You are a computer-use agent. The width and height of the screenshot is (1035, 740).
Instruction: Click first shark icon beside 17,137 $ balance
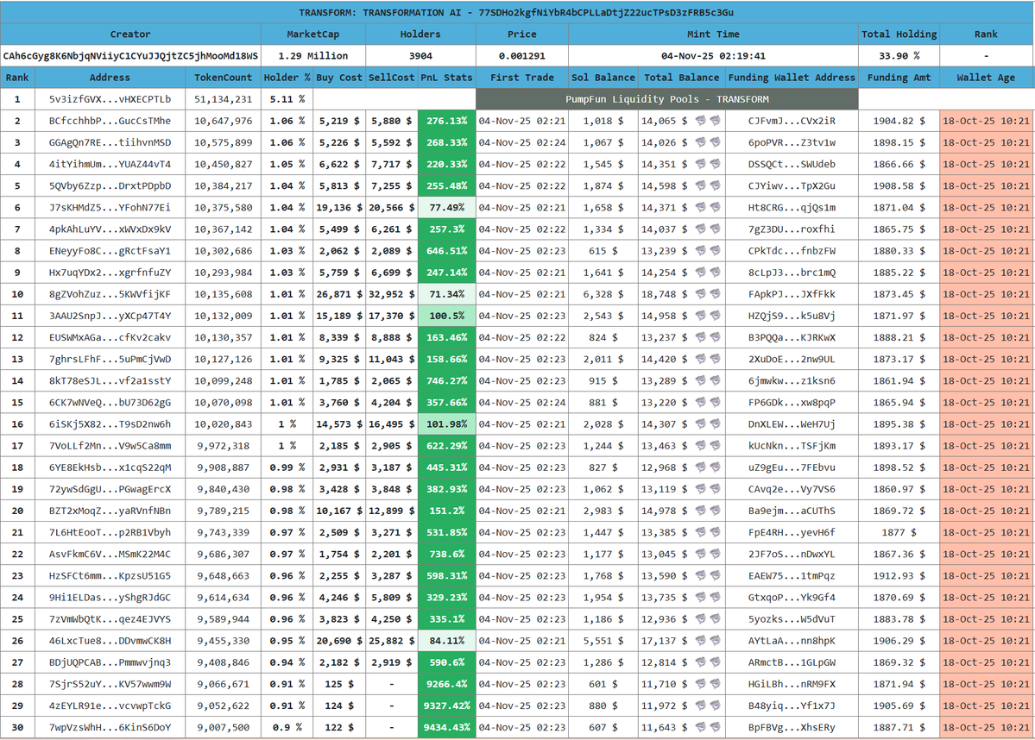[700, 641]
